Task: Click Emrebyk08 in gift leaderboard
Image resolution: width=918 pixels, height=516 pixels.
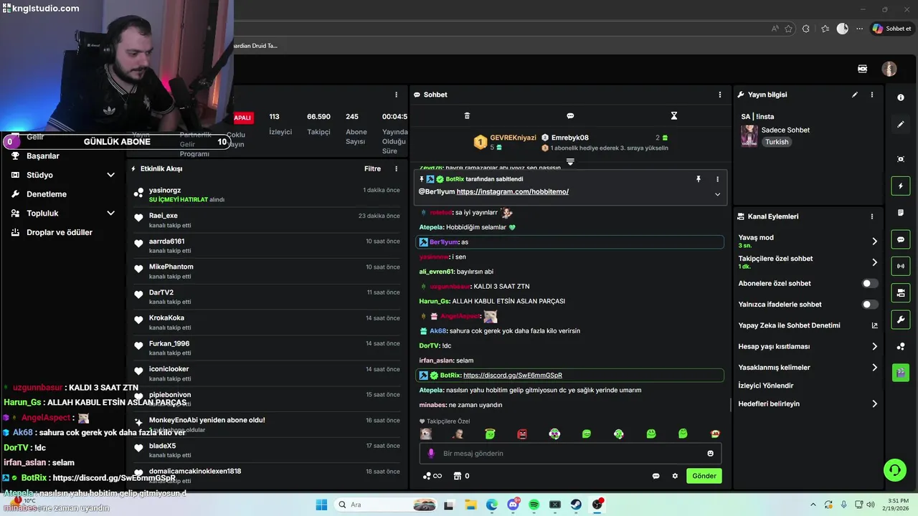Action: 570,138
